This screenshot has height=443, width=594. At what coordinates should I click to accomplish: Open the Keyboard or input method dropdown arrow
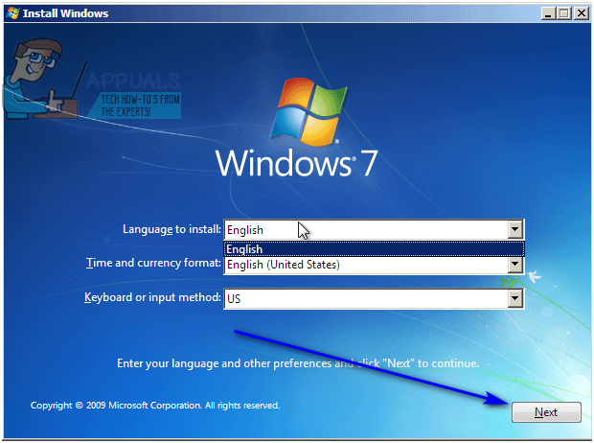tap(514, 298)
